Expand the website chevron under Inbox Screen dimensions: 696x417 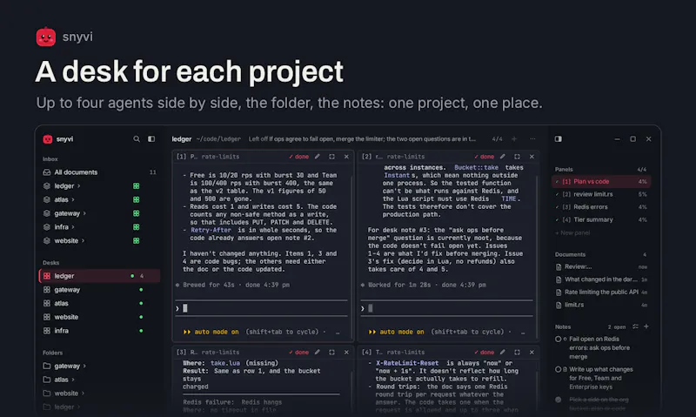[83, 240]
